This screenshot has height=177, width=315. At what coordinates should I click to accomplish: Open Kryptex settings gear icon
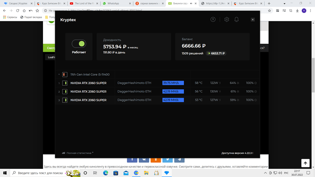(x=226, y=20)
